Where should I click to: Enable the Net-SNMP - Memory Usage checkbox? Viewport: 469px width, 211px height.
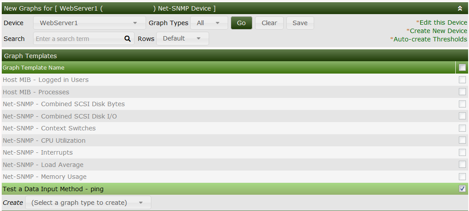[462, 177]
